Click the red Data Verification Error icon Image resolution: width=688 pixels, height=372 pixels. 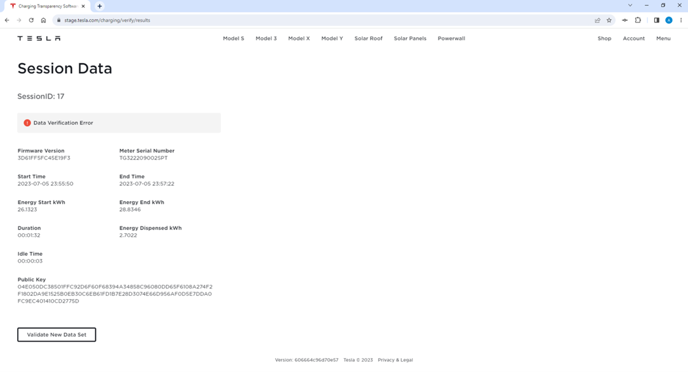(x=27, y=123)
